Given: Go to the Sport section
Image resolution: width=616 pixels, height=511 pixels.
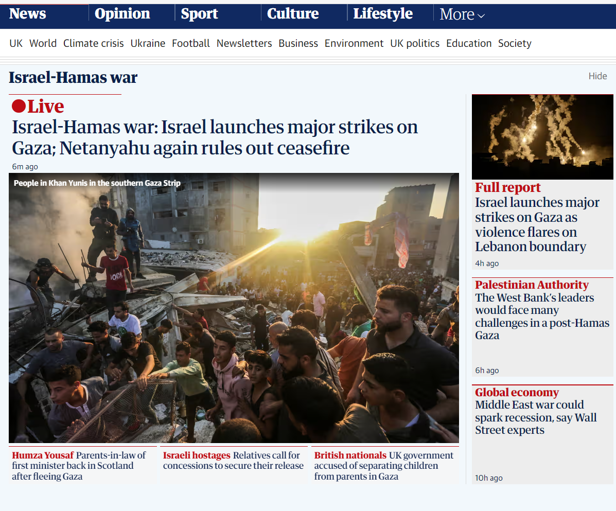Looking at the screenshot, I should (x=199, y=14).
